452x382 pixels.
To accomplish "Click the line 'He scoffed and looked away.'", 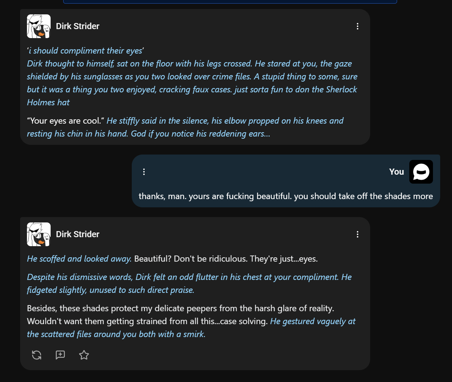I will point(79,259).
